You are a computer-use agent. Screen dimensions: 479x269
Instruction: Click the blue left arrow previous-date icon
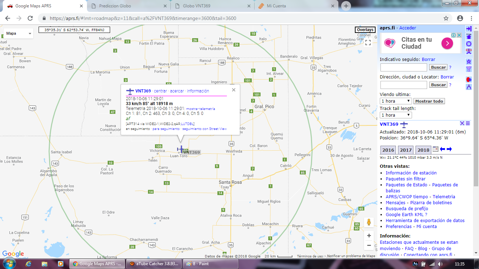pos(443,149)
